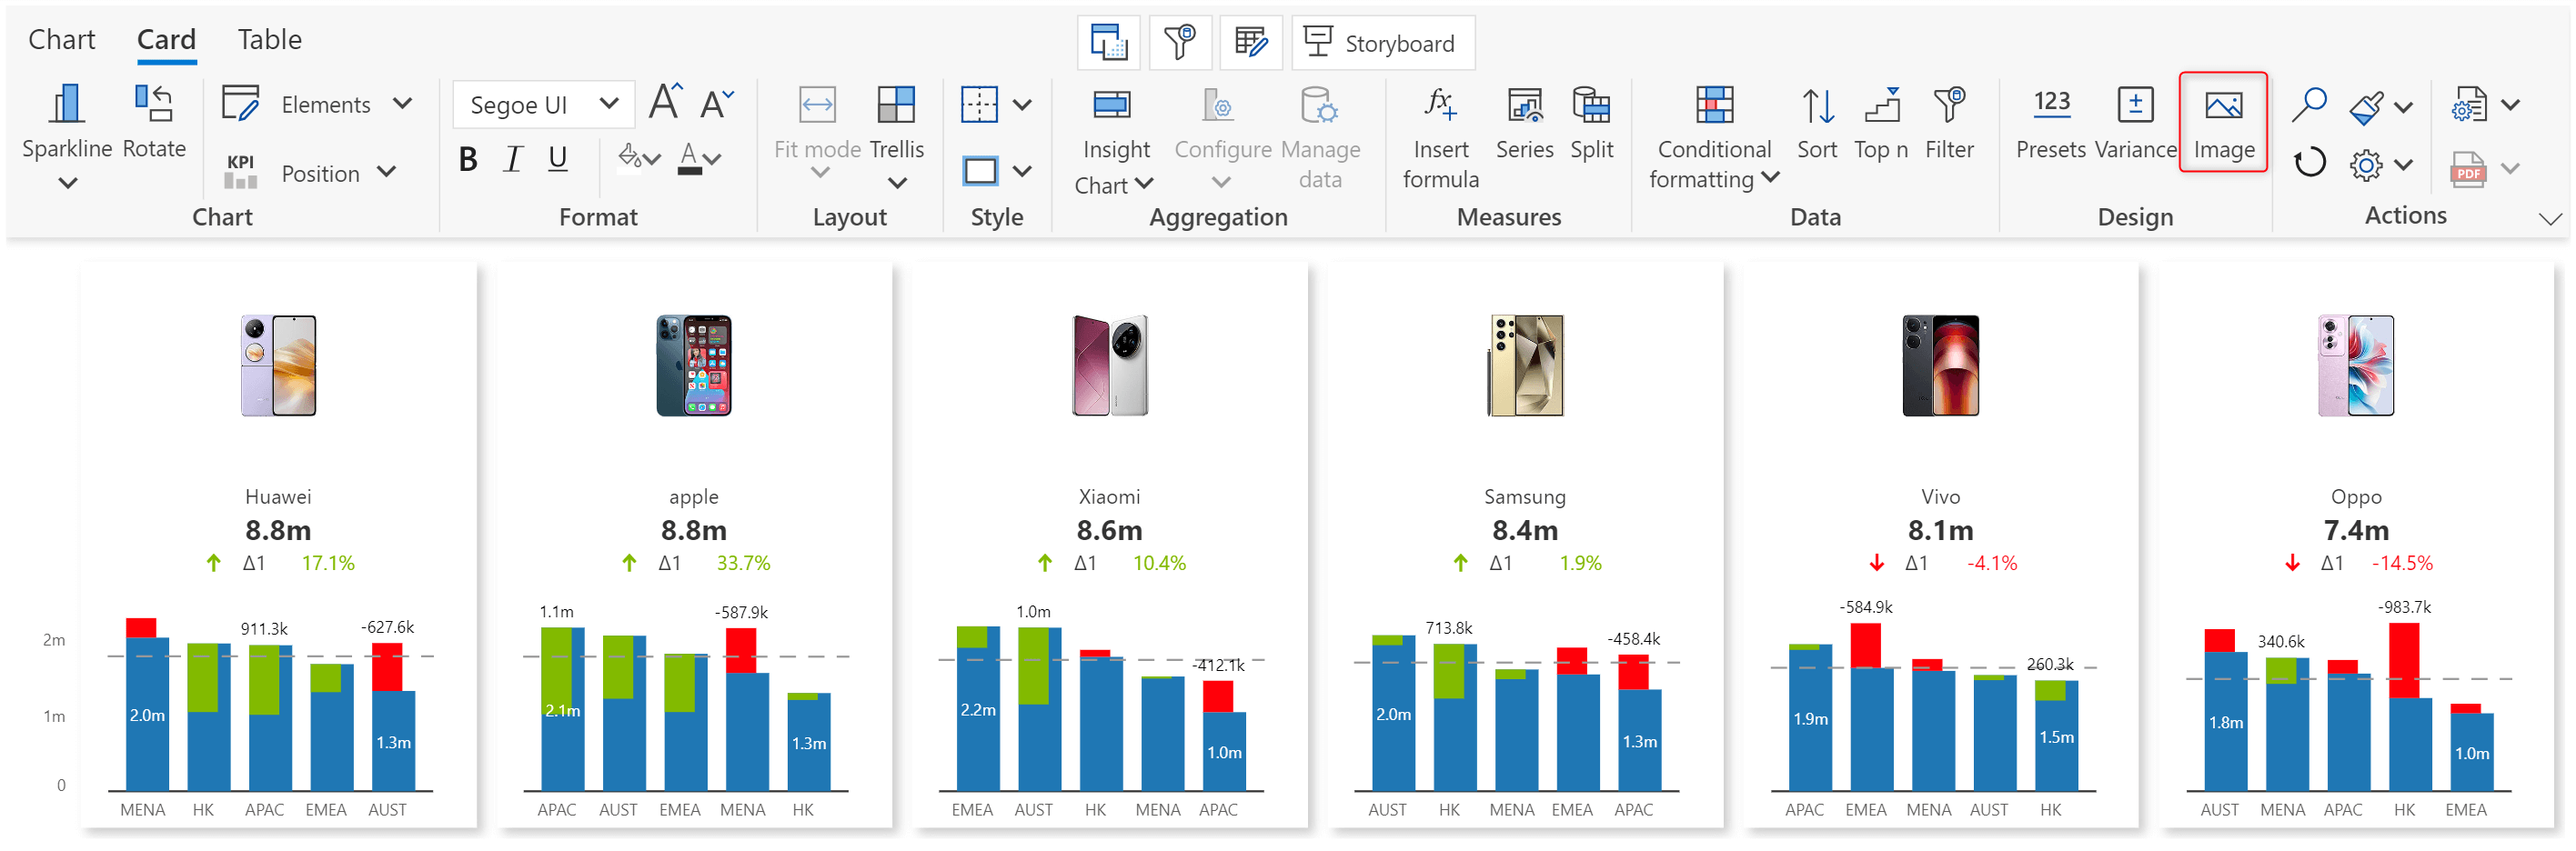Expand the Elements dropdown arrow
The image size is (2576, 851).
coord(403,104)
